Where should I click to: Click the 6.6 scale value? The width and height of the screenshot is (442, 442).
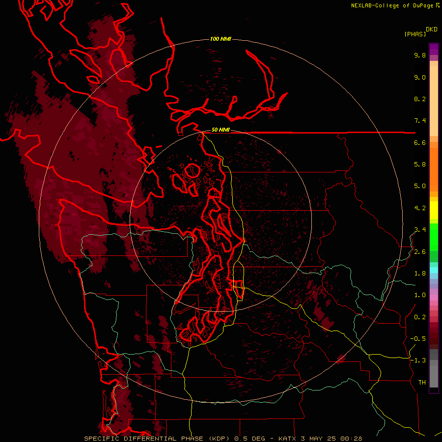[420, 142]
